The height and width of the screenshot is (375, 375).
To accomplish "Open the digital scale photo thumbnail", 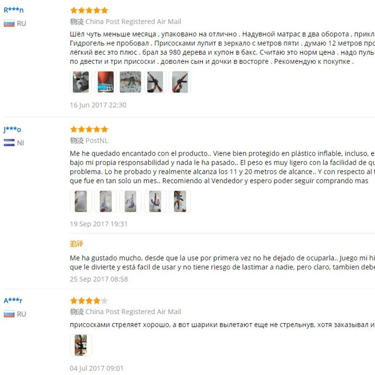I will click(106, 82).
